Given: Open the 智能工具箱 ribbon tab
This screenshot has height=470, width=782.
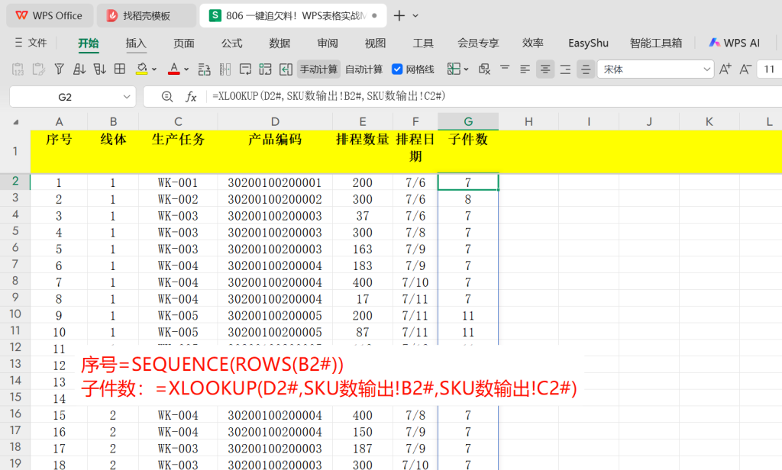Looking at the screenshot, I should coord(656,43).
